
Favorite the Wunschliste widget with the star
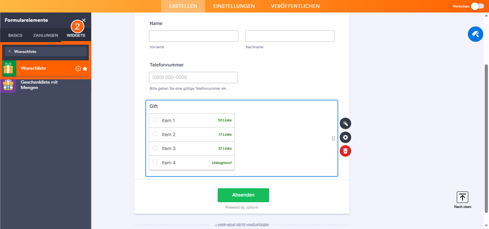85,69
